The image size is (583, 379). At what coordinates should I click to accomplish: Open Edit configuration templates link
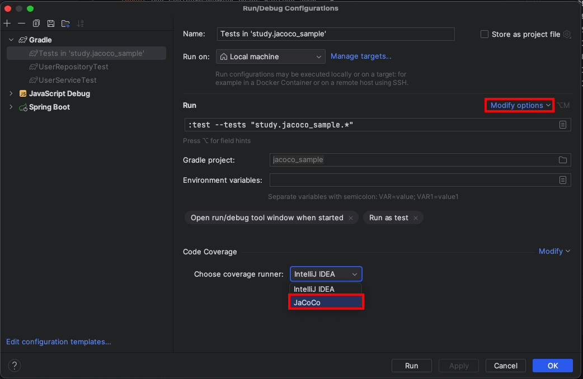click(x=58, y=342)
